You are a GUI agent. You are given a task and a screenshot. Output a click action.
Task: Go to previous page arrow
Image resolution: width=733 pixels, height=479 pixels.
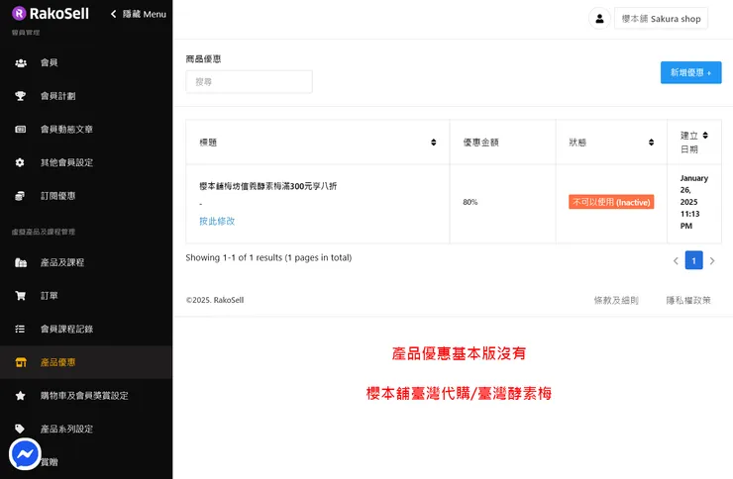pyautogui.click(x=676, y=260)
